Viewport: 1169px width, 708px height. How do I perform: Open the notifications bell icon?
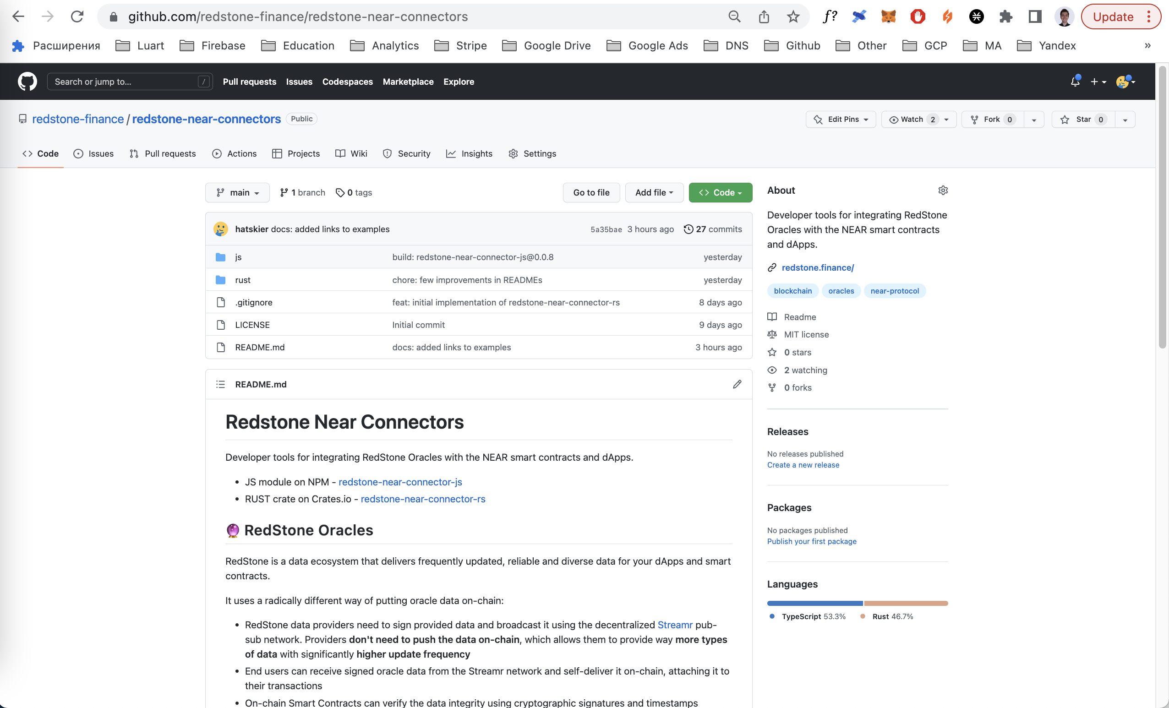click(x=1075, y=82)
